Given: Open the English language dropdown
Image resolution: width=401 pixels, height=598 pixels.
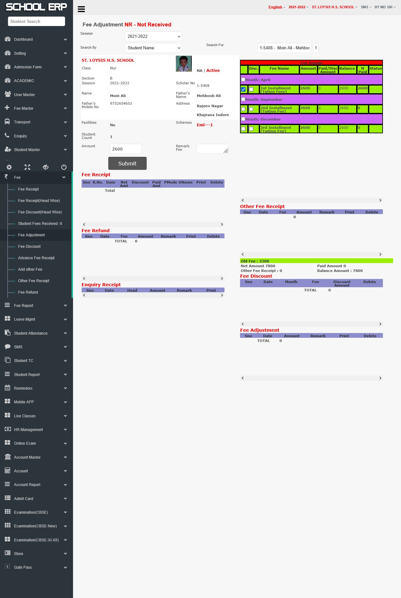Looking at the screenshot, I should (x=277, y=7).
